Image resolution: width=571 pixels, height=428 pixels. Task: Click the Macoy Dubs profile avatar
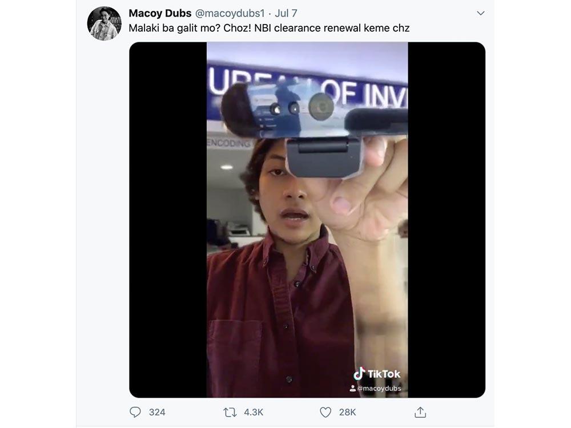click(x=104, y=24)
